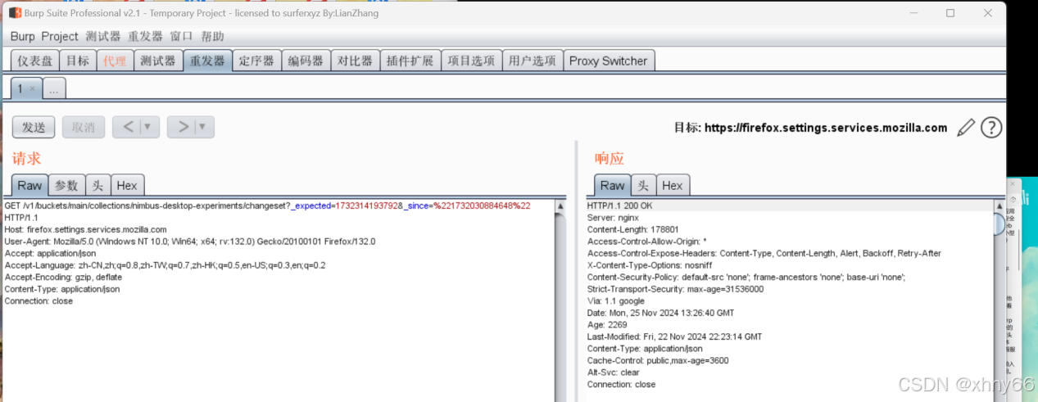
Task: Switch to the 重发器 tool tab
Action: (207, 61)
